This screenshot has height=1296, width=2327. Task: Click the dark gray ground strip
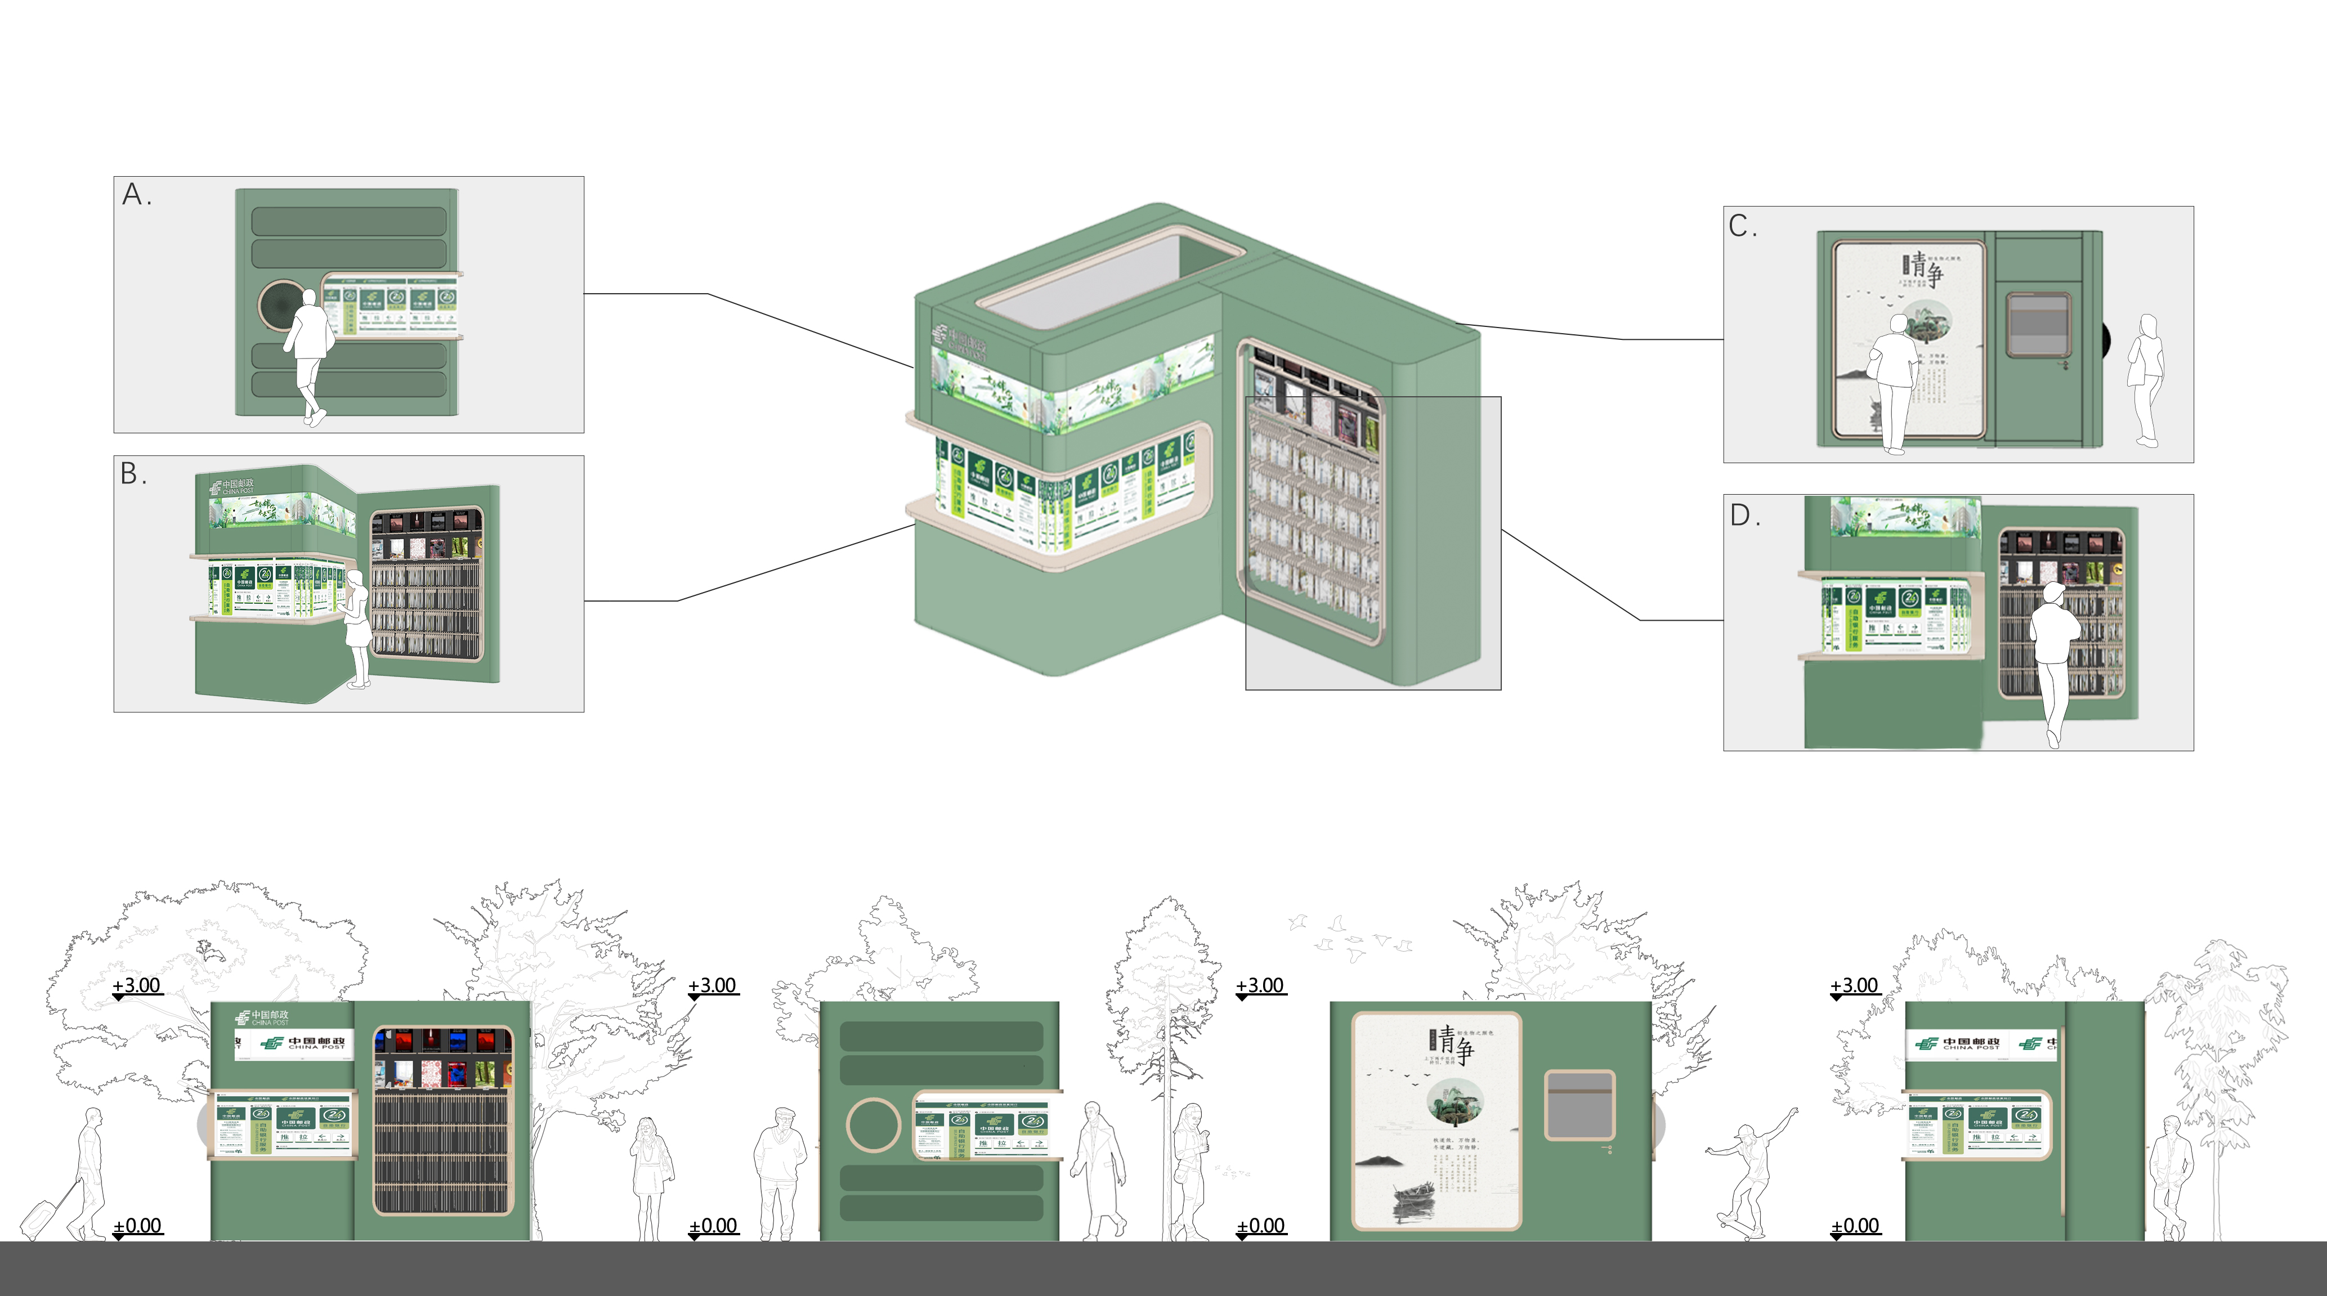tap(1163, 1269)
